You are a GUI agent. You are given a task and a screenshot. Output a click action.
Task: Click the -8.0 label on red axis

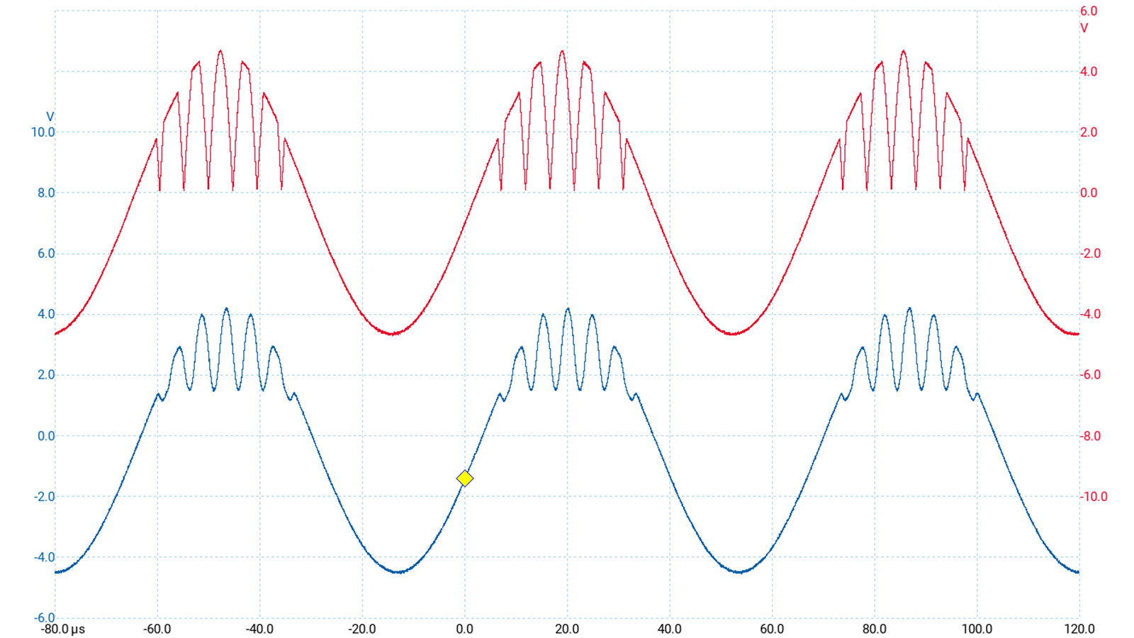tap(1091, 436)
